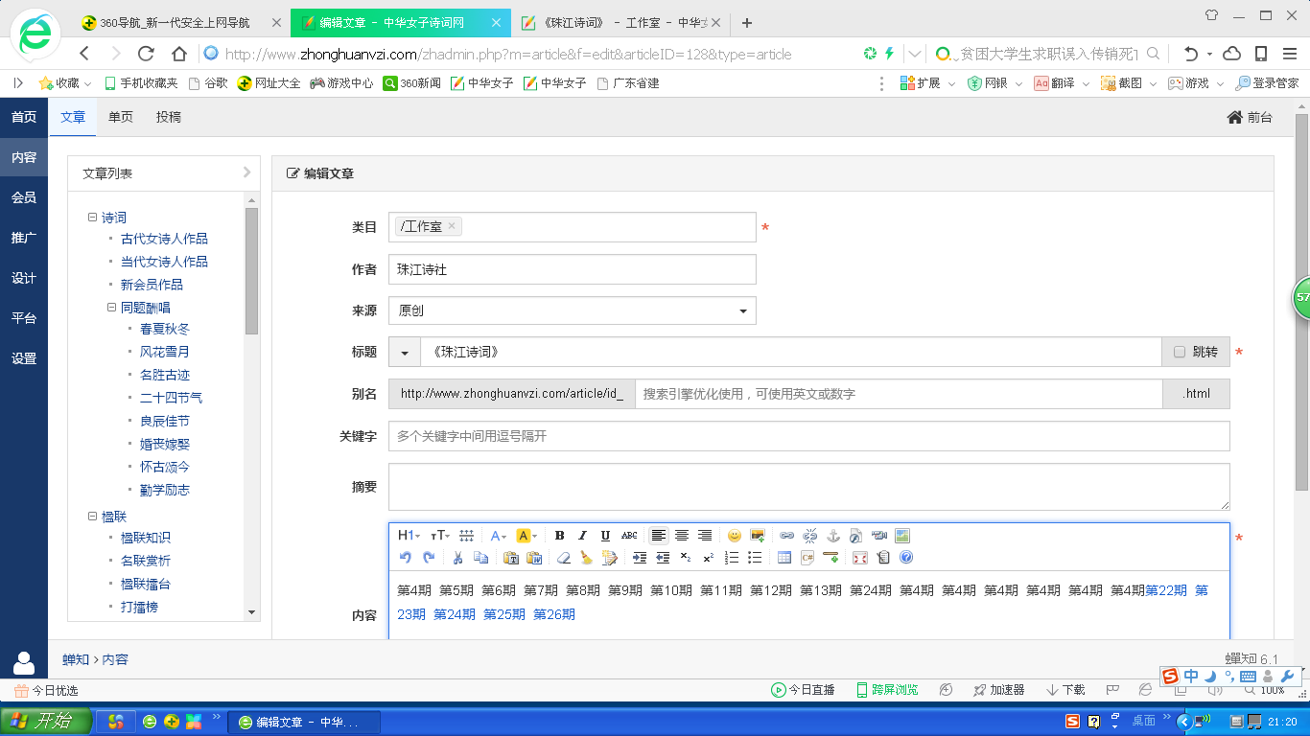The image size is (1310, 736).
Task: Open the 来源 原创 select box
Action: (573, 310)
